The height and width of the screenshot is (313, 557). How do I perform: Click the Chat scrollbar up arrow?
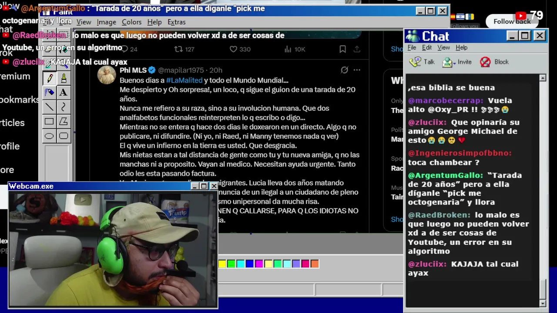coord(543,78)
